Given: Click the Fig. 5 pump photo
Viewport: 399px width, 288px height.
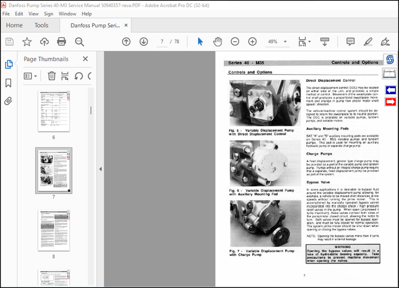Looking at the screenshot, I should [265, 103].
